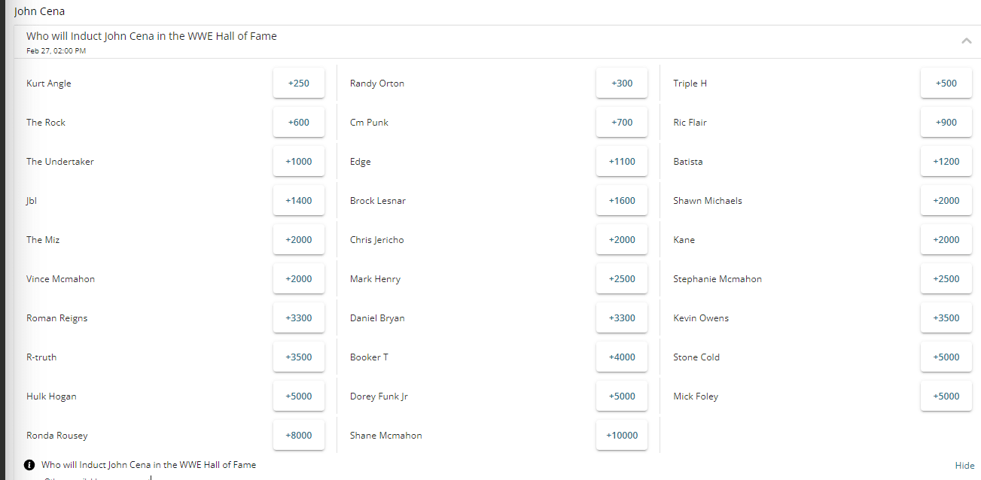Click the info icon beside the bottom market title
Image resolution: width=981 pixels, height=480 pixels.
29,465
